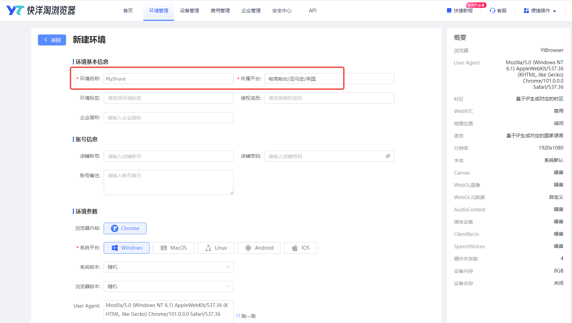This screenshot has width=572, height=323.
Task: Toggle store password visibility eye
Action: (x=388, y=156)
